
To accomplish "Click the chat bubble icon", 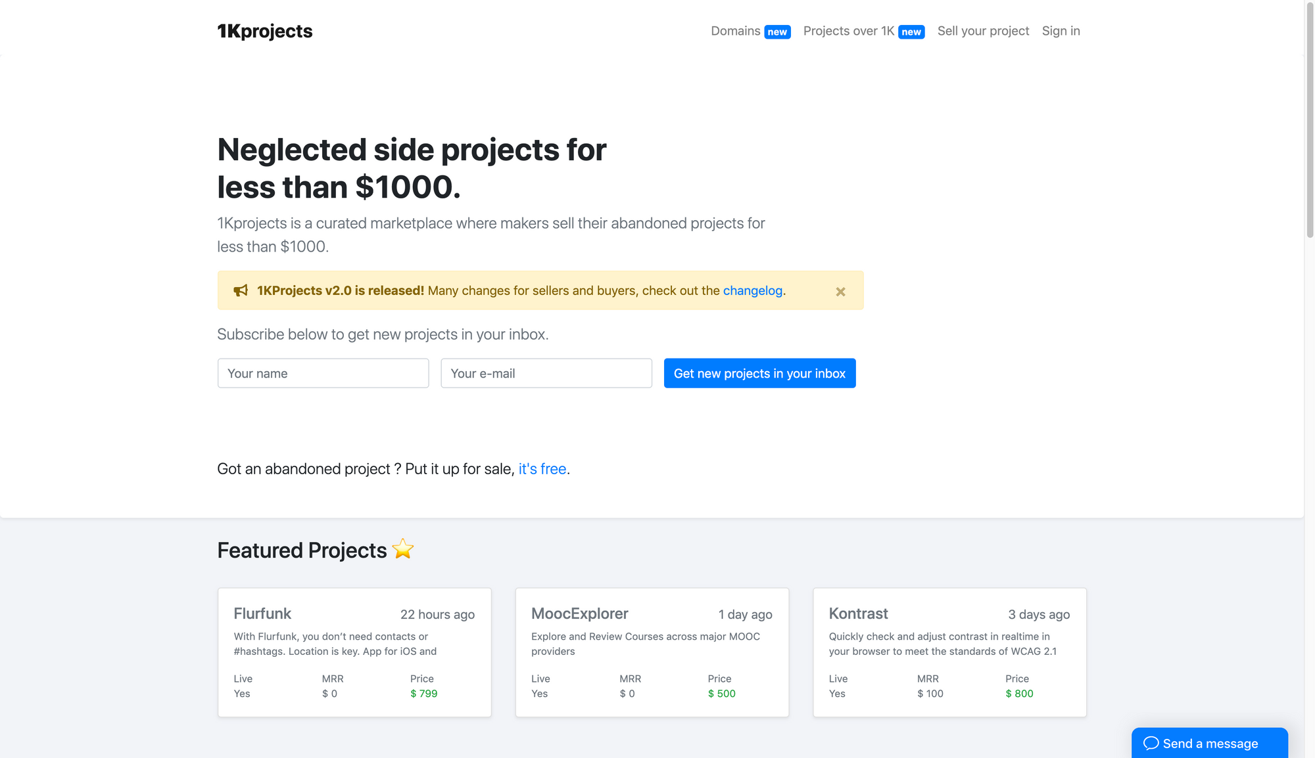I will [1151, 743].
